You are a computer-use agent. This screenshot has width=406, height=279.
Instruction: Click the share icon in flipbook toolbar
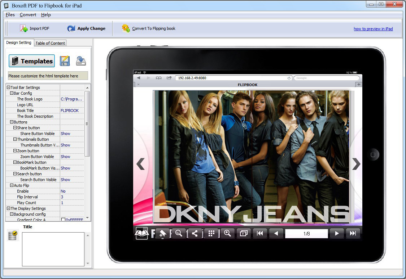click(x=195, y=234)
